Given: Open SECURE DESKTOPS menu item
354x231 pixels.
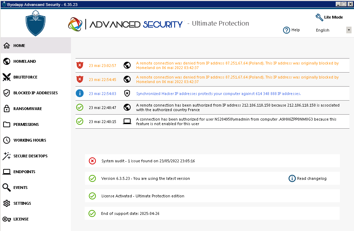Looking at the screenshot, I should coord(36,156).
